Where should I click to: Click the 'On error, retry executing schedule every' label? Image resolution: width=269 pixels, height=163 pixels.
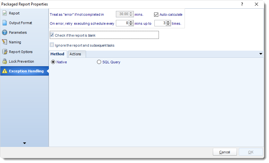click(82, 23)
